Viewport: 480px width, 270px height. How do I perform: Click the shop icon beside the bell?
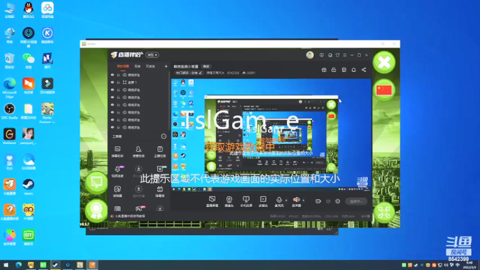pos(344,70)
